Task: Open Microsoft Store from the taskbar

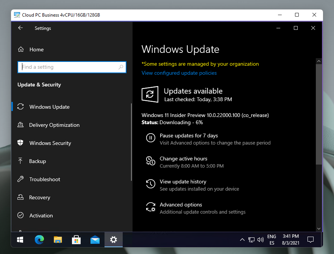Action: point(76,240)
